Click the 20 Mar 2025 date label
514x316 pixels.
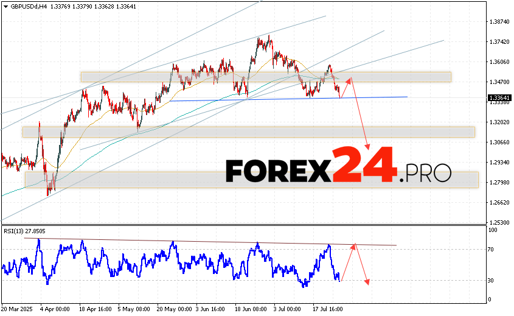pos(17,310)
